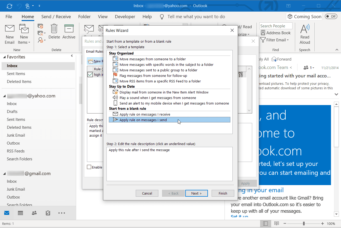
Task: Collapse the yahoo.com account folder tree
Action: pos(4,96)
